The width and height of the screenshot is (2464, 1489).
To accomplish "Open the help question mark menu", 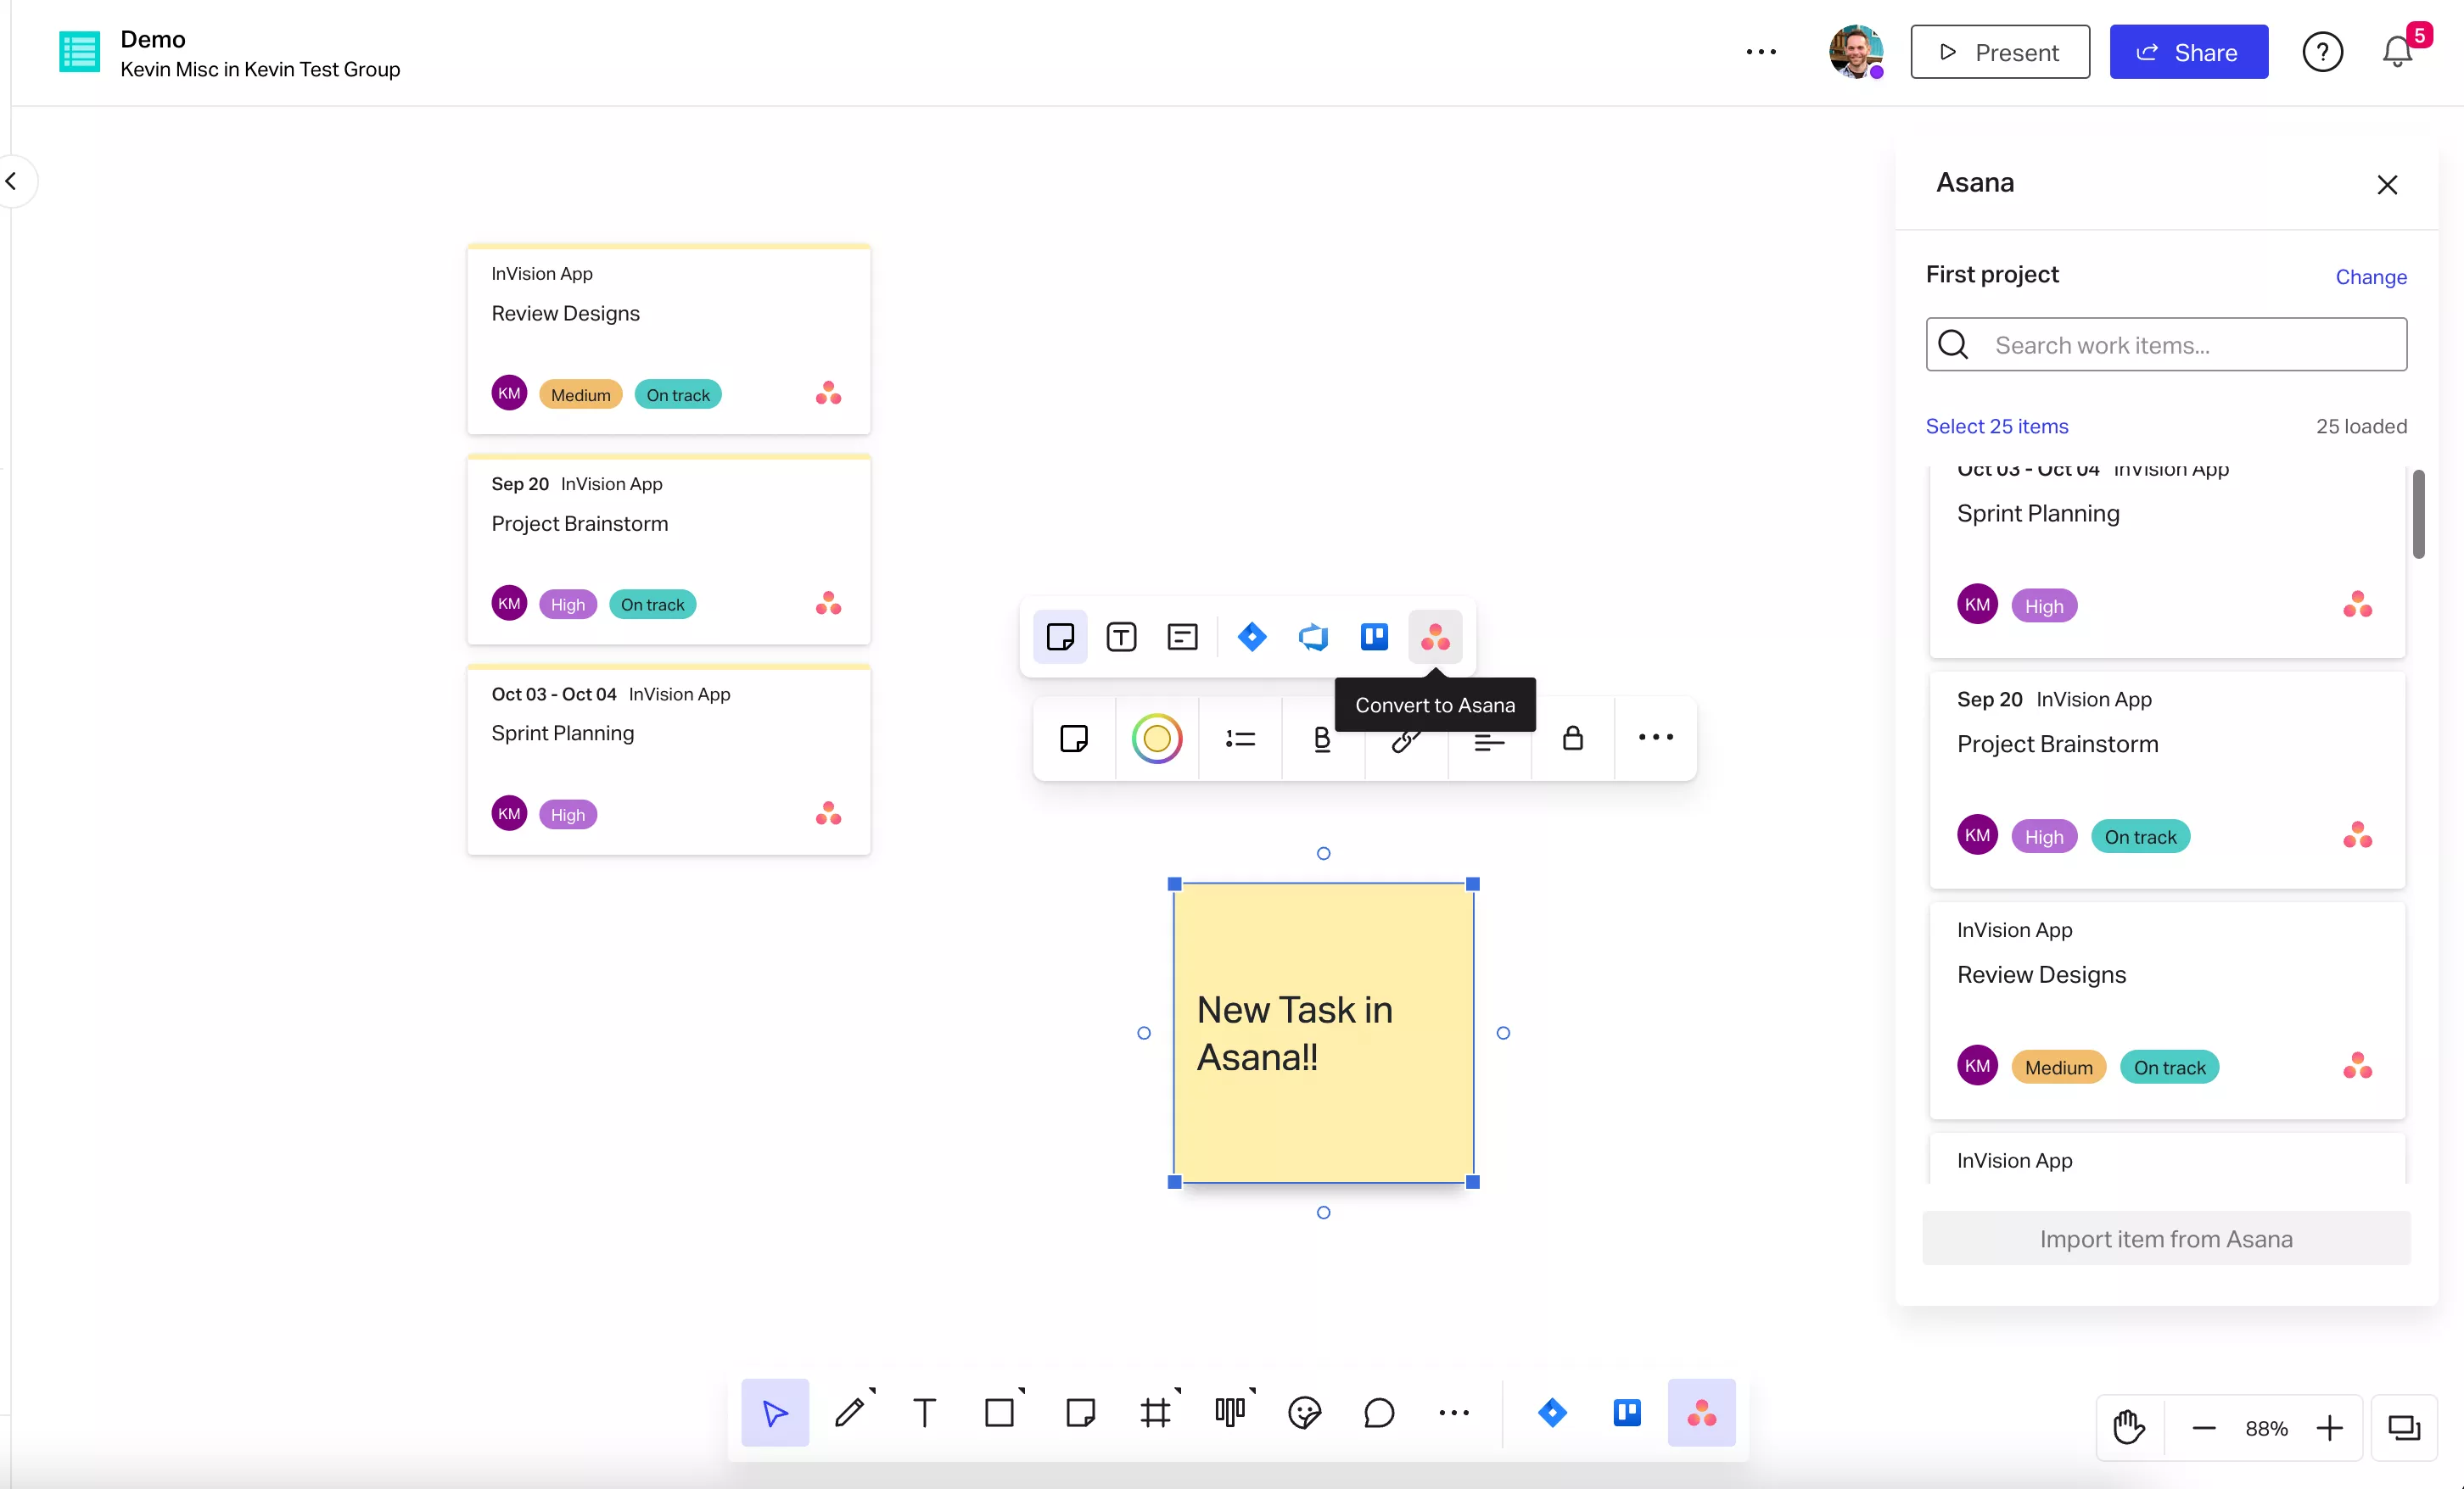I will tap(2322, 52).
